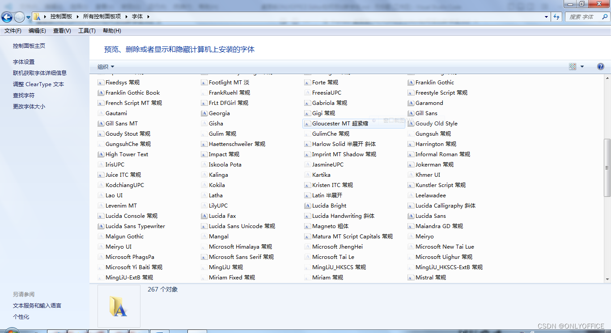Click the change view icon
611x333 pixels.
pos(573,67)
